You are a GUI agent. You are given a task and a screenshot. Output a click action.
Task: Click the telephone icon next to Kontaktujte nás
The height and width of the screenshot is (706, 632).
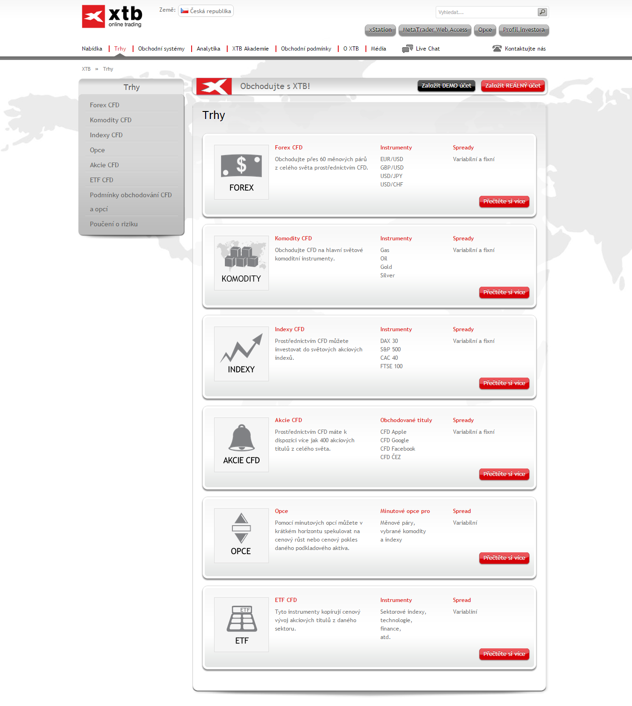[497, 49]
